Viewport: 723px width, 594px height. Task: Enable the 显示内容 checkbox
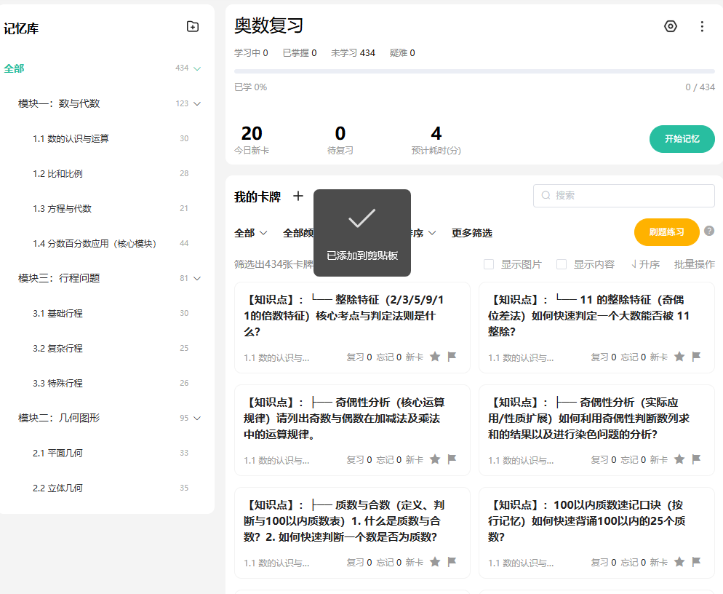(x=561, y=264)
